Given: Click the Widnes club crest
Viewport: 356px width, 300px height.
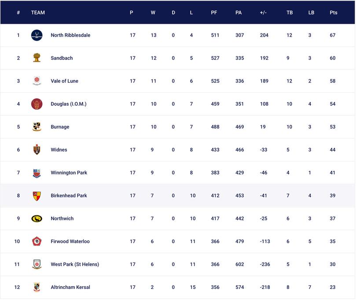Looking at the screenshot, I should (37, 150).
